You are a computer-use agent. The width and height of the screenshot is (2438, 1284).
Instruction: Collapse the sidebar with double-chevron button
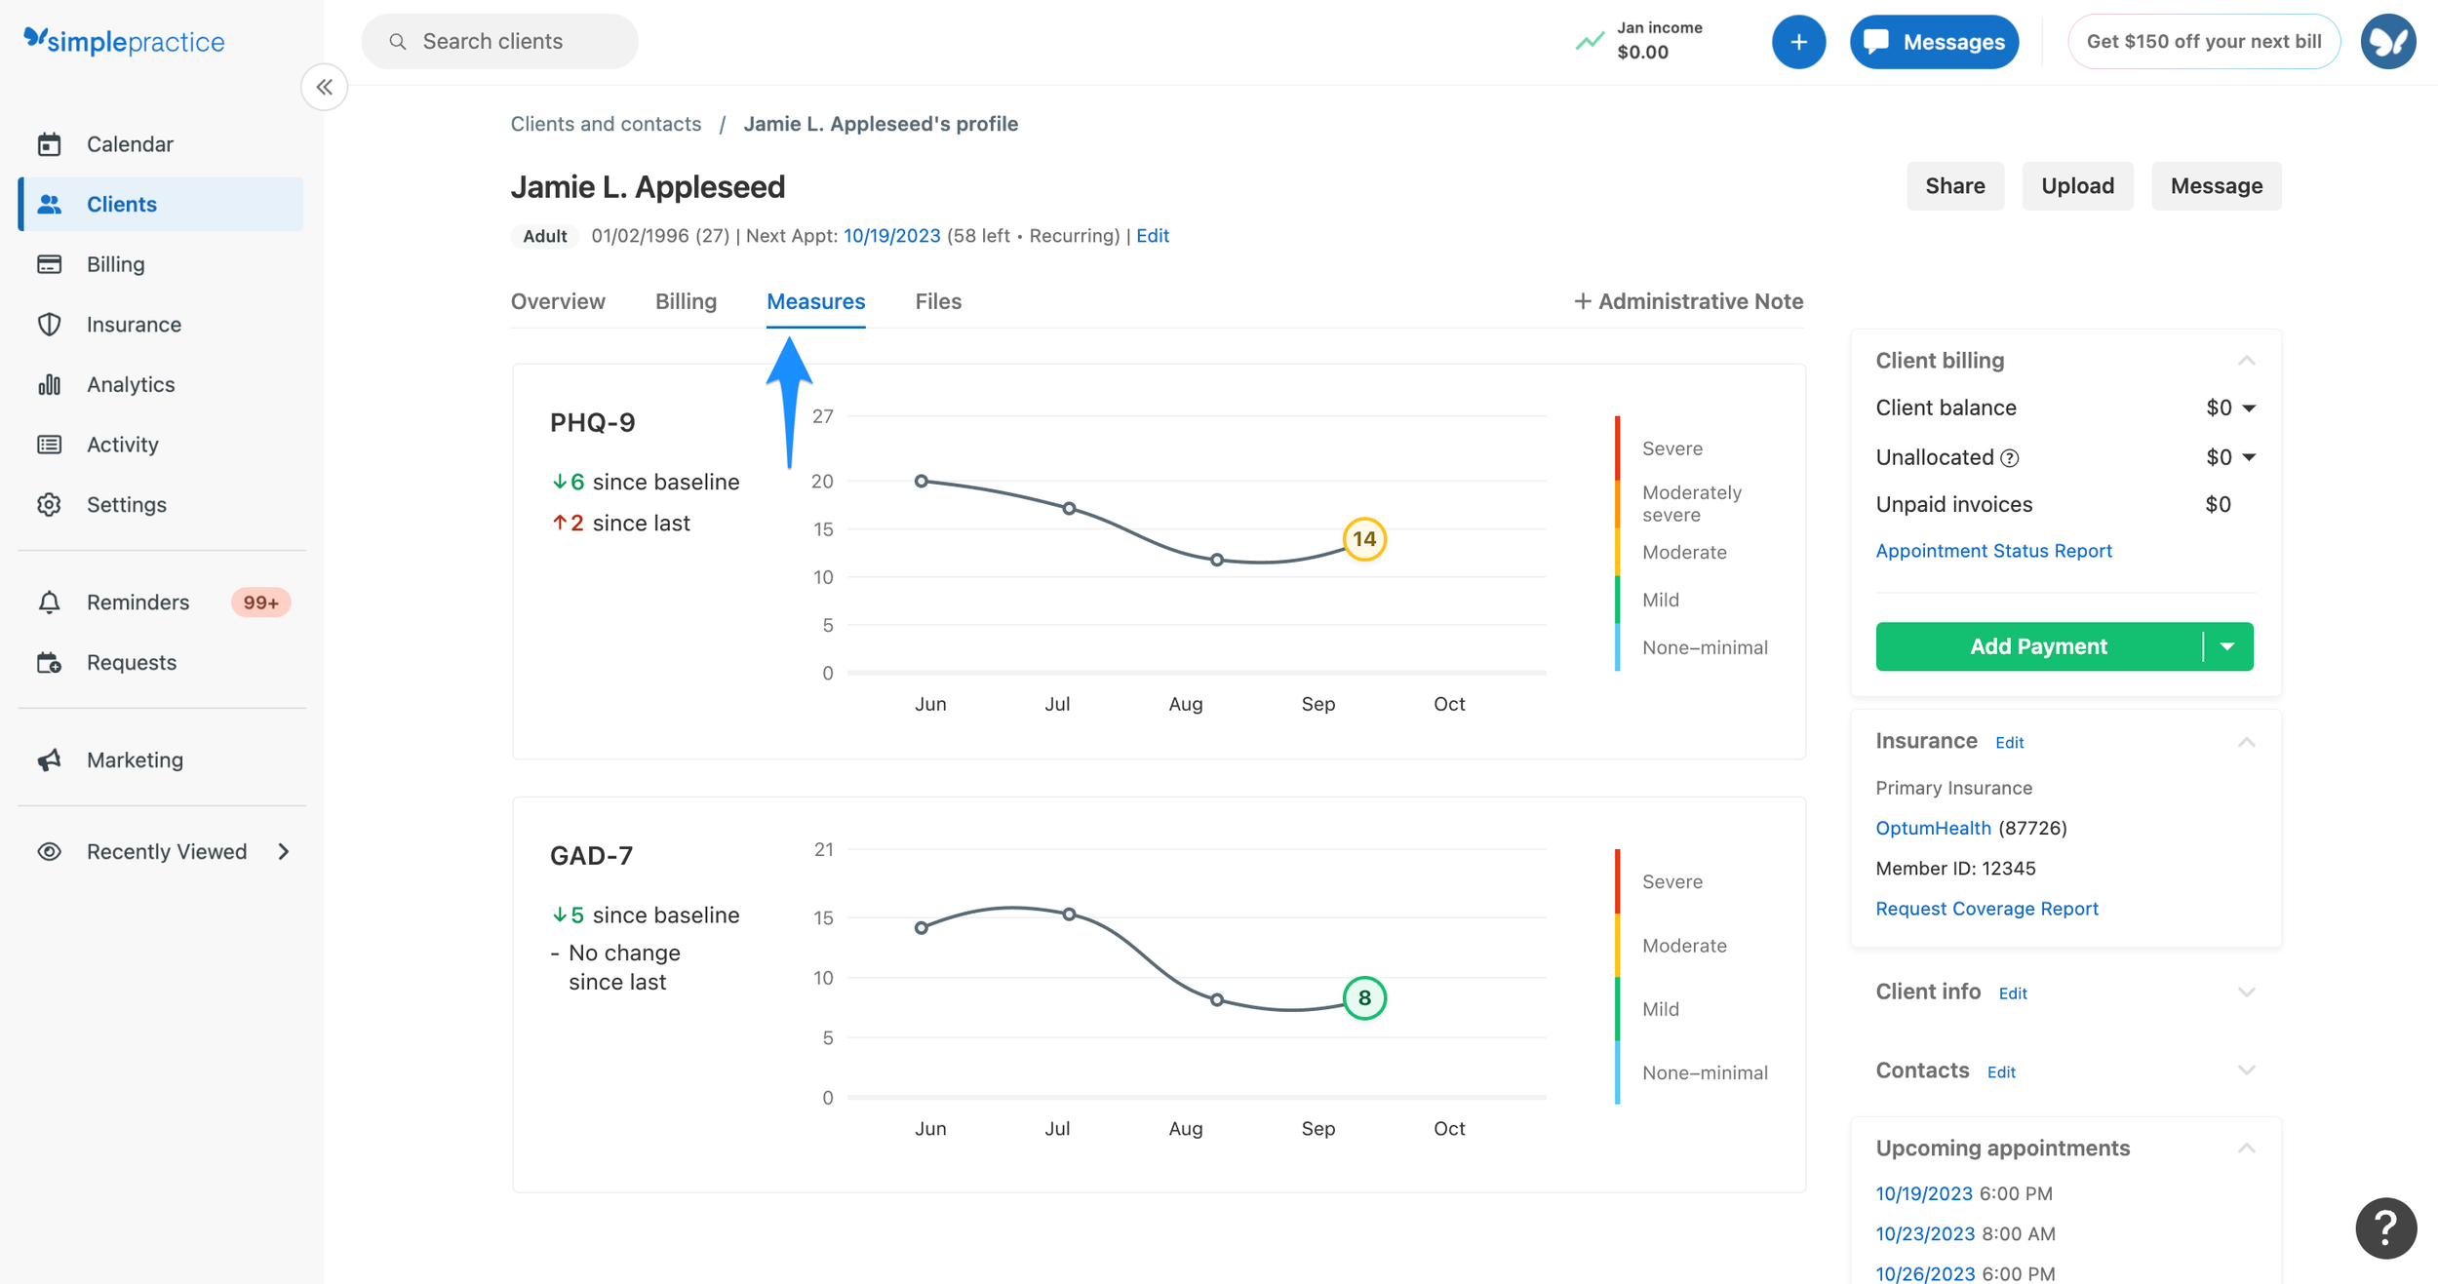point(325,88)
